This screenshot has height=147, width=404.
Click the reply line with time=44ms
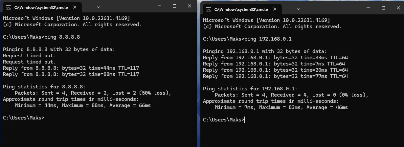(x=71, y=68)
